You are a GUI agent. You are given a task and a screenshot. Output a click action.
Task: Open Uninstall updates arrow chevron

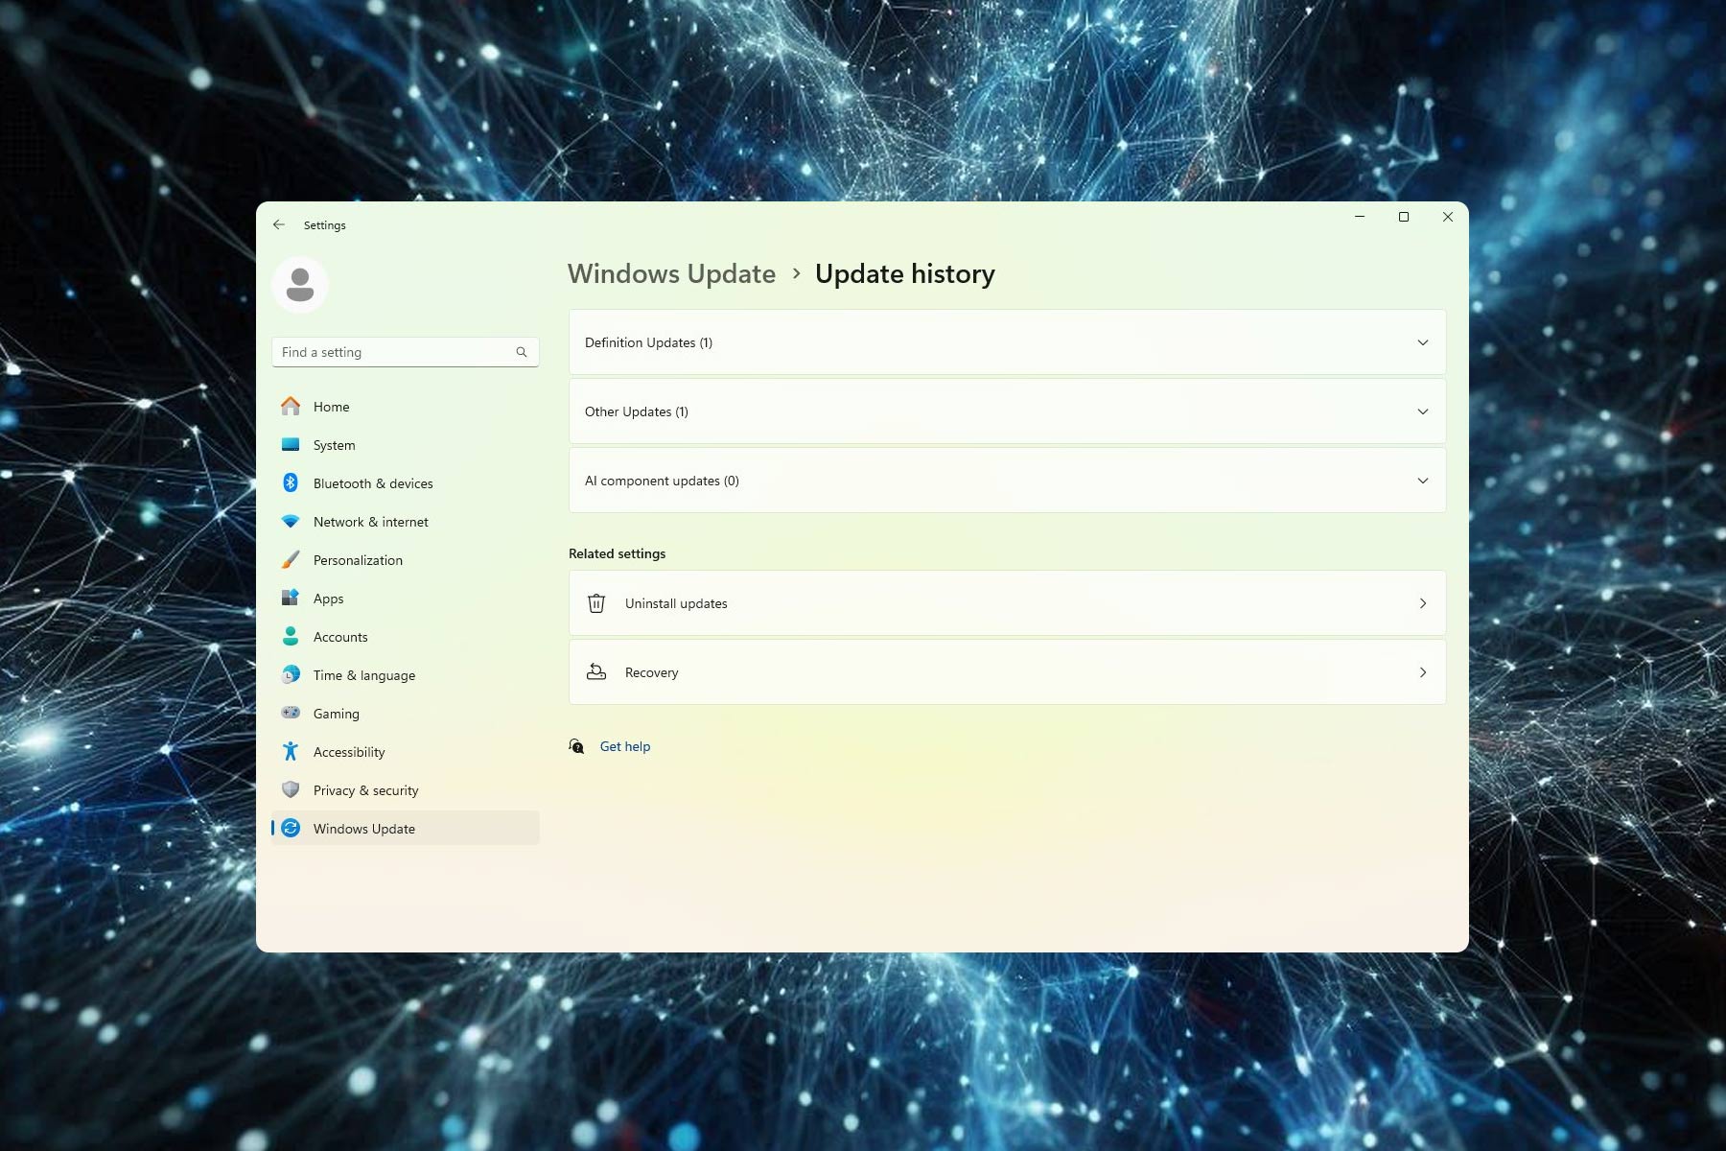click(x=1423, y=603)
